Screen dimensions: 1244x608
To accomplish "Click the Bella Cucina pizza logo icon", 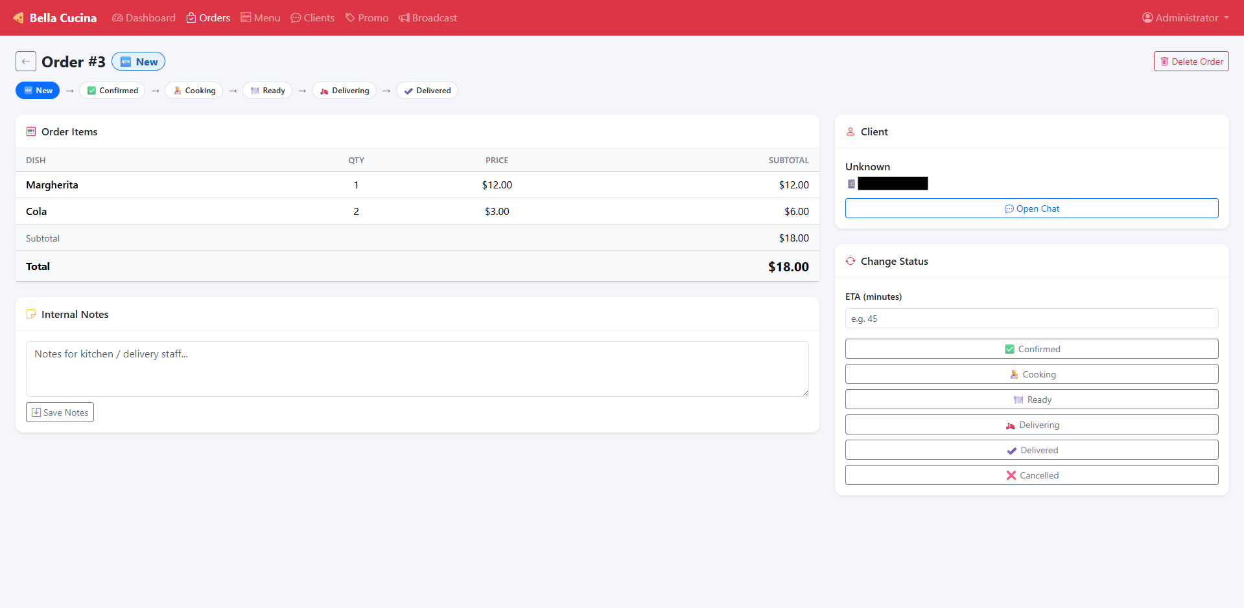I will click(x=18, y=17).
